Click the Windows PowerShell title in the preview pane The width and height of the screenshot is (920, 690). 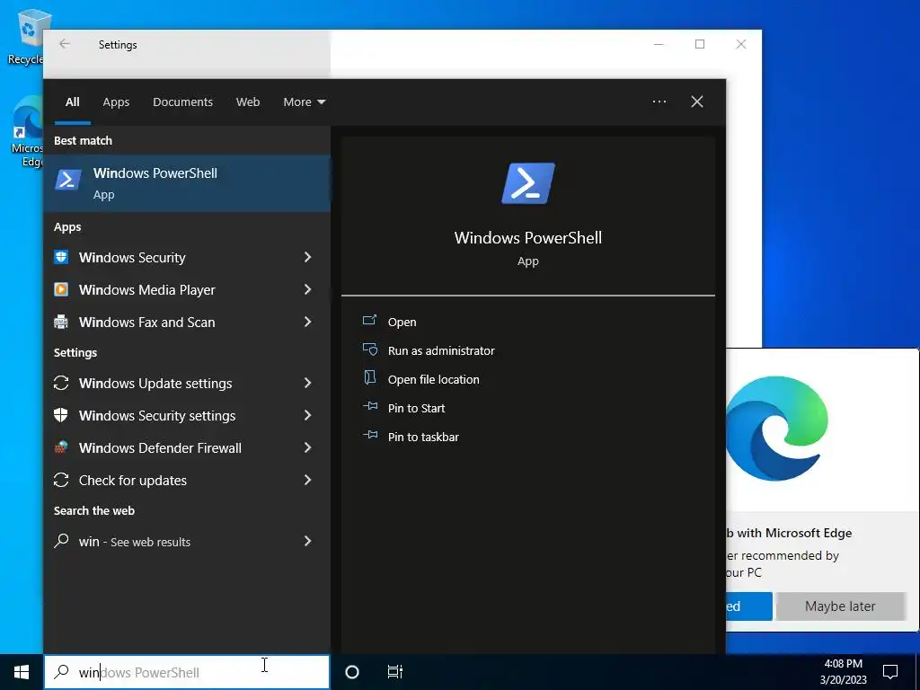[x=528, y=237]
